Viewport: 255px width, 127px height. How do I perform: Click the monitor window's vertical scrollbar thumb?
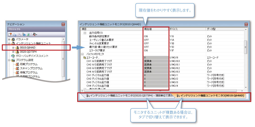(246, 44)
